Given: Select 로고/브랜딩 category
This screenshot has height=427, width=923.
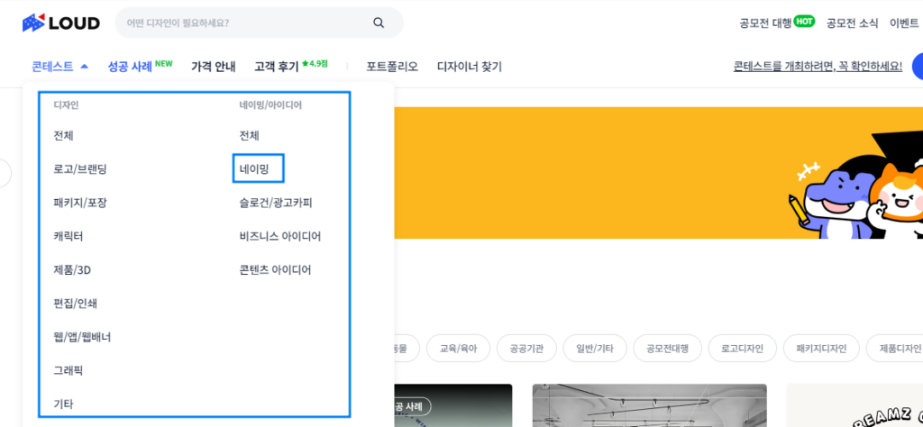Looking at the screenshot, I should click(x=80, y=169).
